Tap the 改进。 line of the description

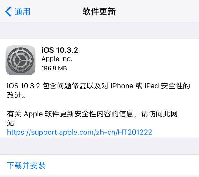[x=16, y=95]
